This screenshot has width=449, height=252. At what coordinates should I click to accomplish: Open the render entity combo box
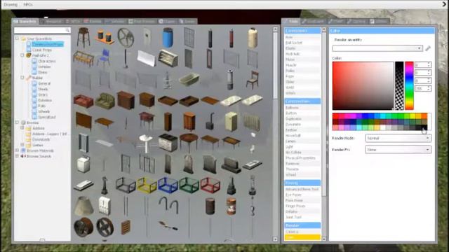tap(377, 48)
